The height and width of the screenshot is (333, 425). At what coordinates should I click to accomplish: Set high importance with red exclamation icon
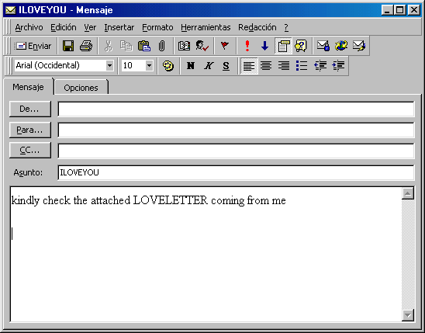pos(247,46)
